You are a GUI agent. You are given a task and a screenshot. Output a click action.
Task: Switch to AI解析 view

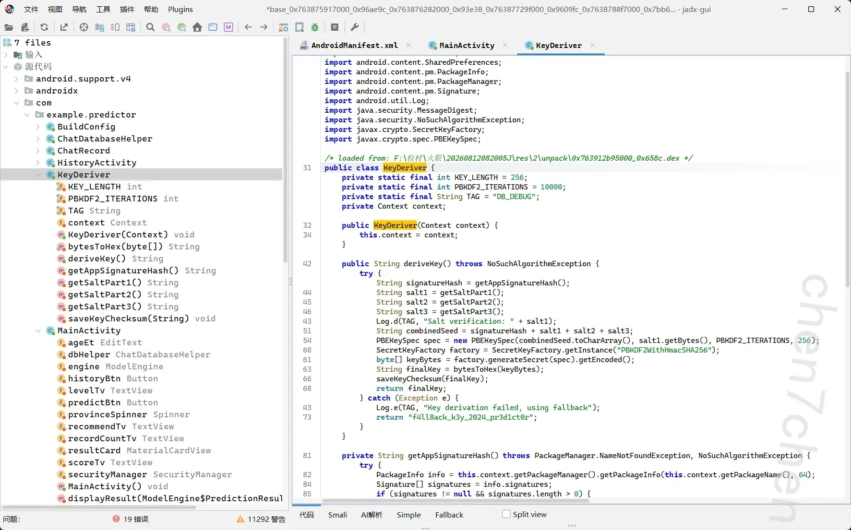coord(372,515)
